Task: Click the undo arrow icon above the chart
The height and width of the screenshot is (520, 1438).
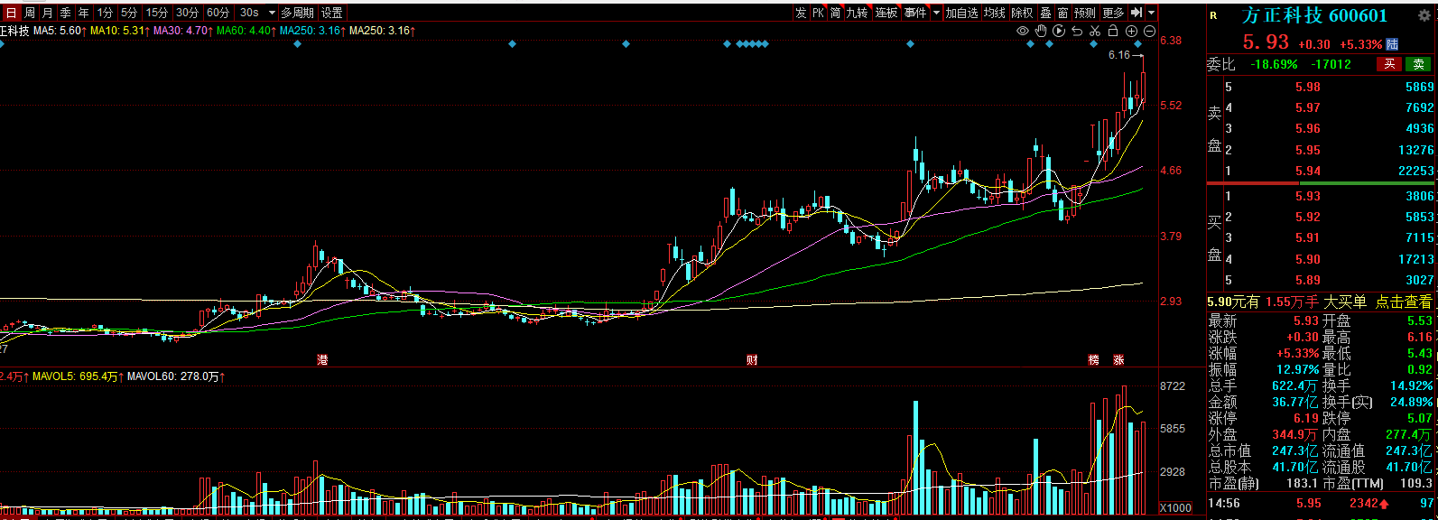Action: point(1077,31)
